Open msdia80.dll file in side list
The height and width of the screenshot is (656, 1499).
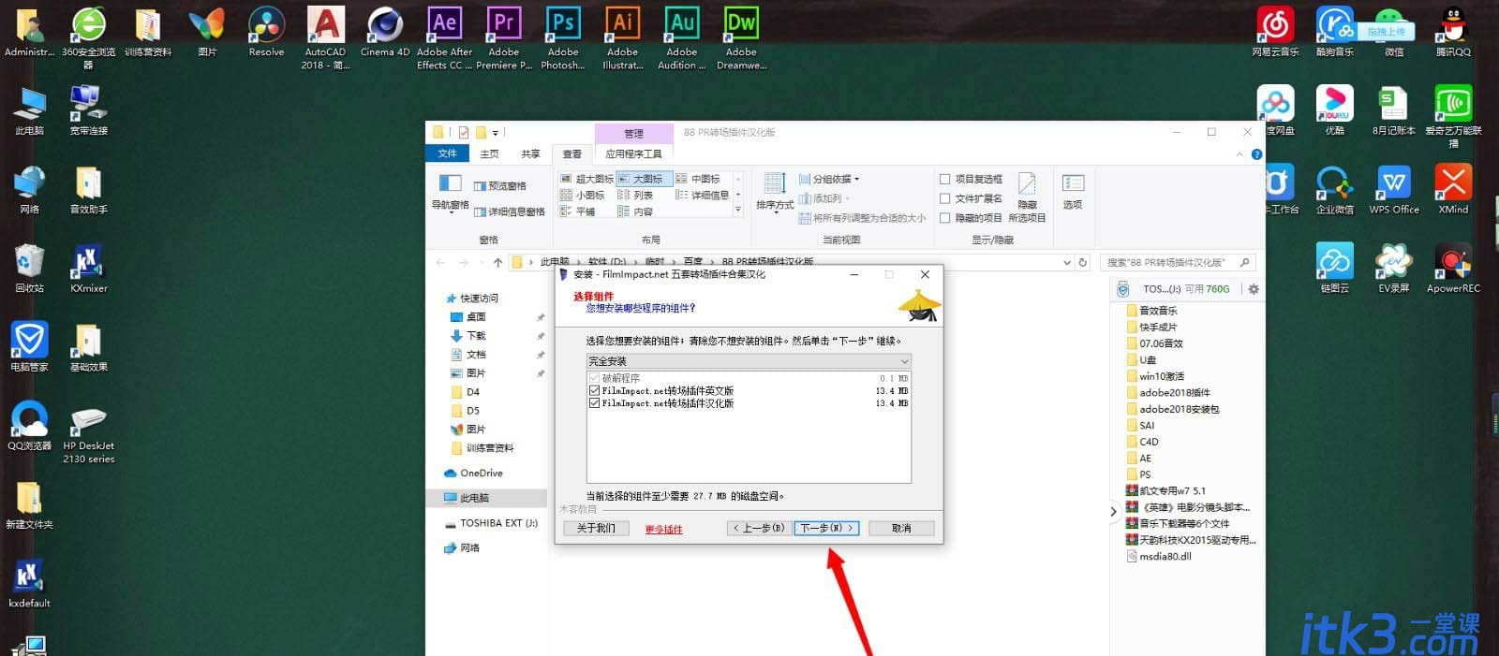coord(1159,556)
